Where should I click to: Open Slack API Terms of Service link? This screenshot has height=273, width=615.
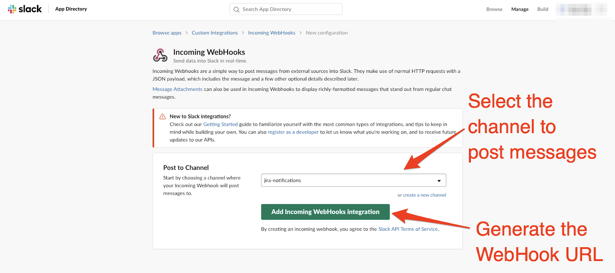(x=408, y=229)
